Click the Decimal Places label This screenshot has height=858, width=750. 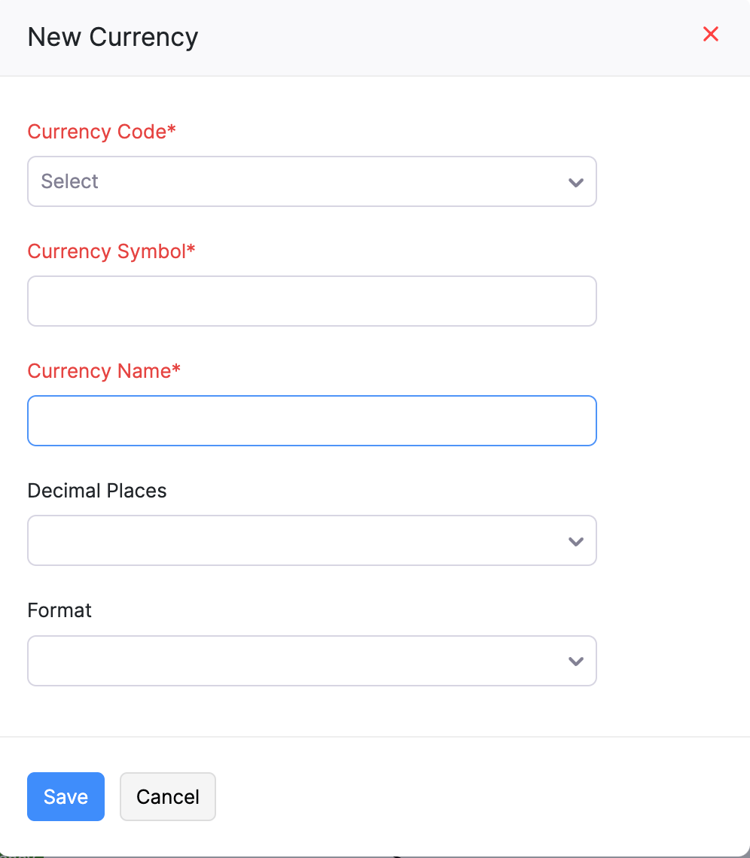pyautogui.click(x=97, y=491)
